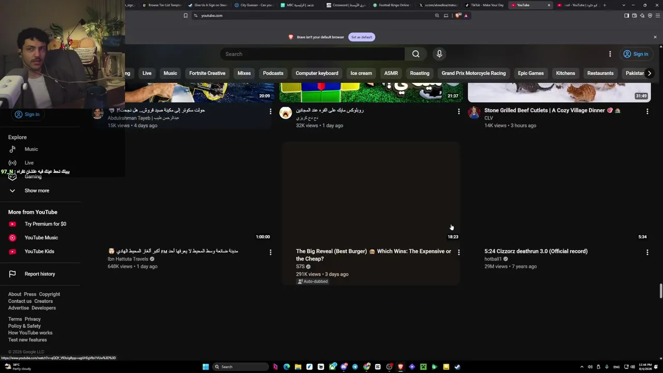
Task: Click the Report history flag icon
Action: [x=12, y=274]
